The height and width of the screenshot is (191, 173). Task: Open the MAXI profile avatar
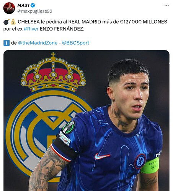point(9,8)
